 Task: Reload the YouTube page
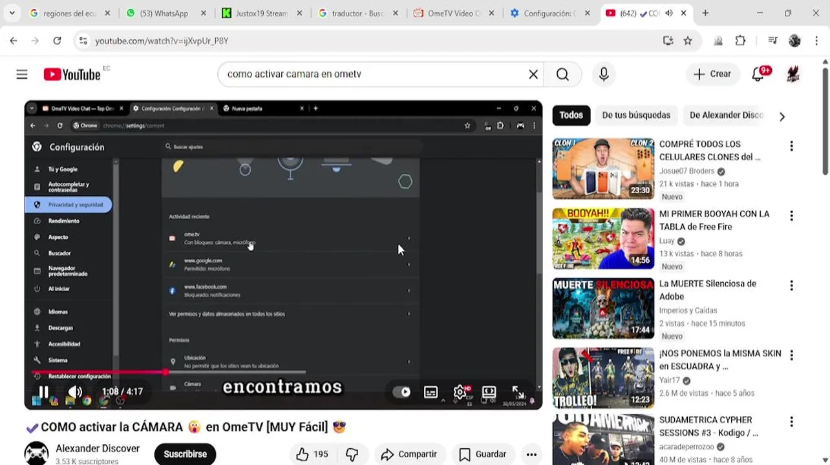point(57,41)
